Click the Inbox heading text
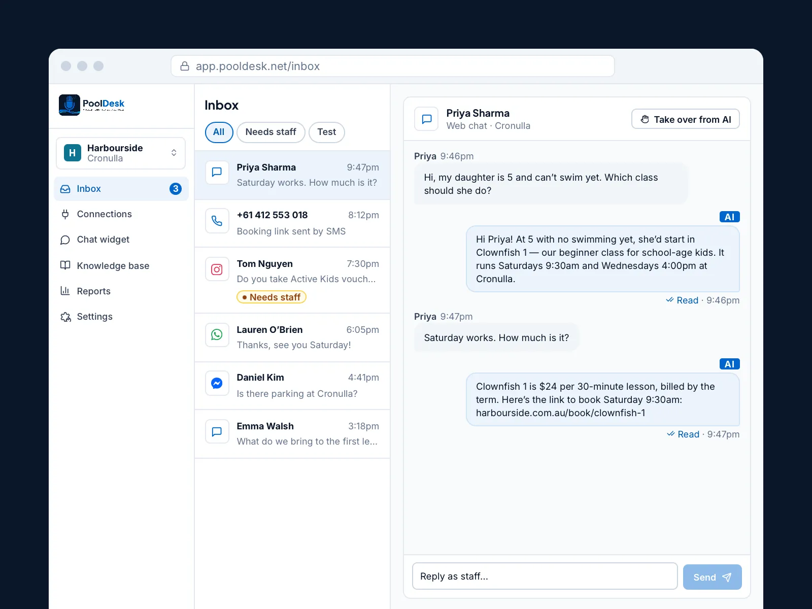812x609 pixels. (221, 106)
